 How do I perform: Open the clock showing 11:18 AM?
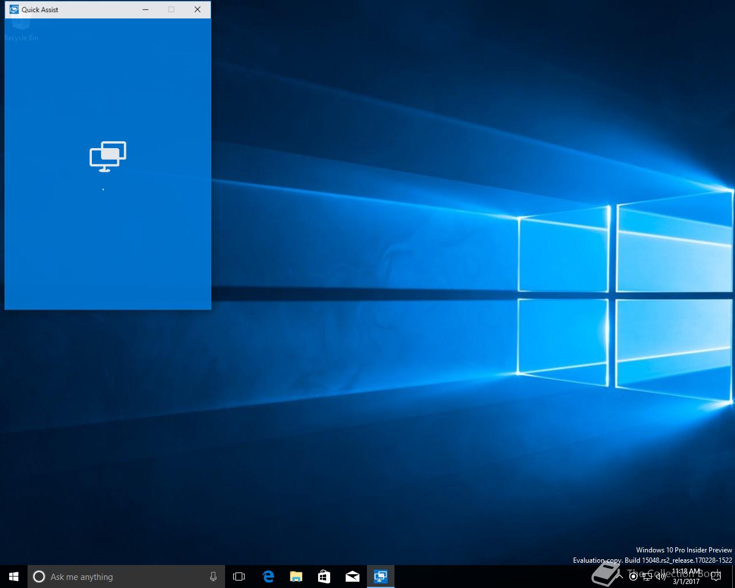(x=686, y=577)
